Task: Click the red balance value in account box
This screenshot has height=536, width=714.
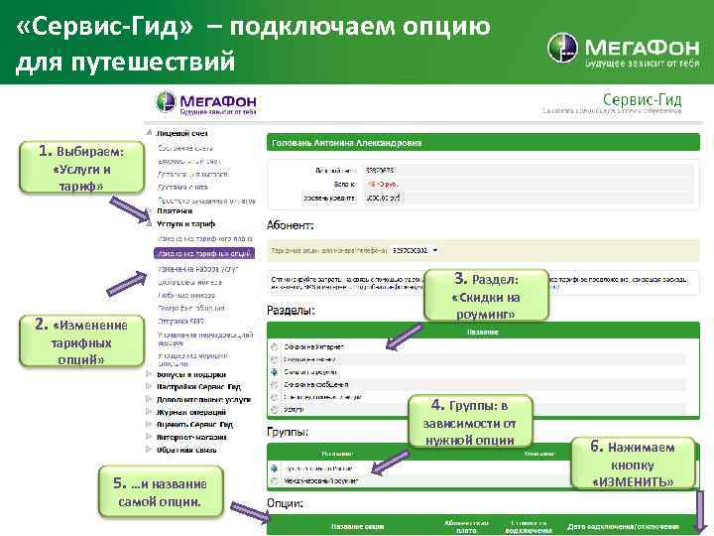Action: pos(382,185)
